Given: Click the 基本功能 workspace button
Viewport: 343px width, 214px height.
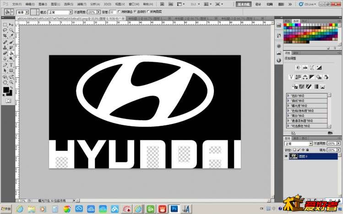Looking at the screenshot, I should tap(244, 4).
